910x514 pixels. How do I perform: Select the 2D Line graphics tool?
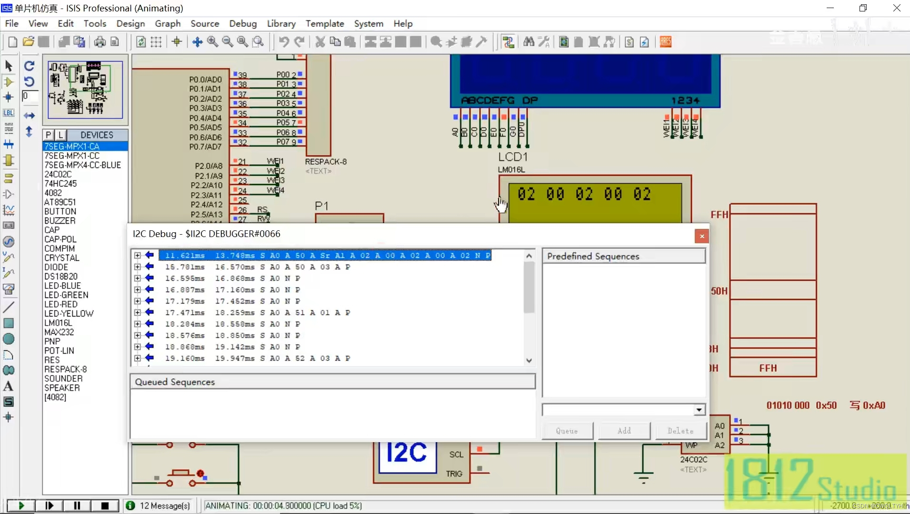9,307
